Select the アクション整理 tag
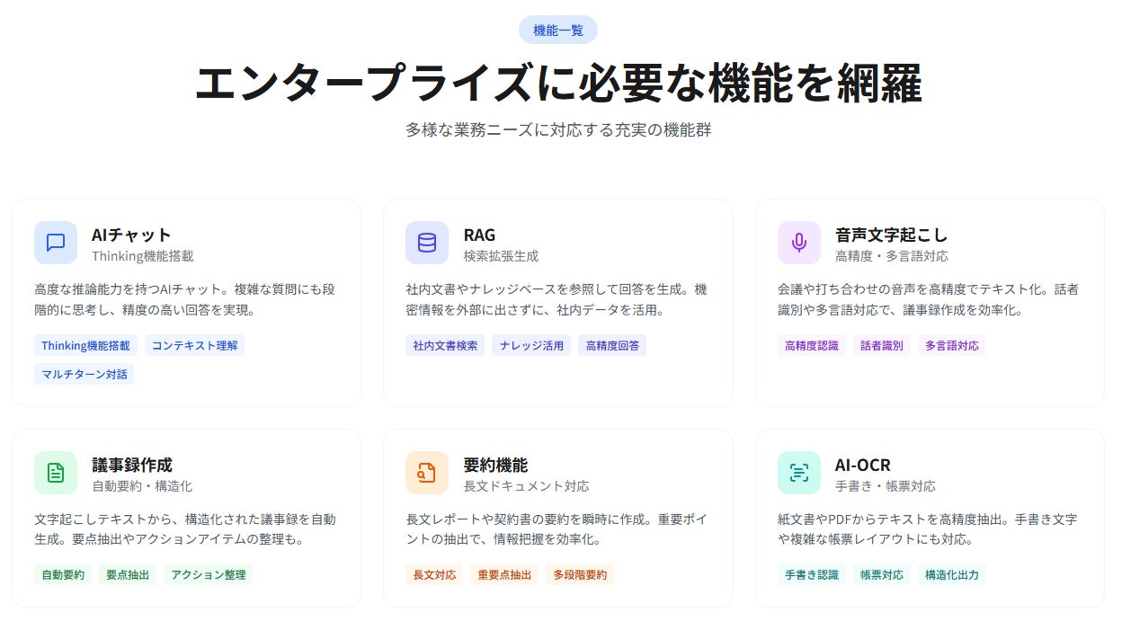The height and width of the screenshot is (630, 1122). point(208,574)
